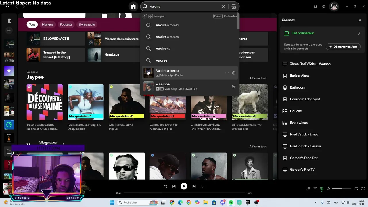Screen dimensions: 368x207
Task: Mute the Spotify volume speaker icon
Action: point(328,189)
